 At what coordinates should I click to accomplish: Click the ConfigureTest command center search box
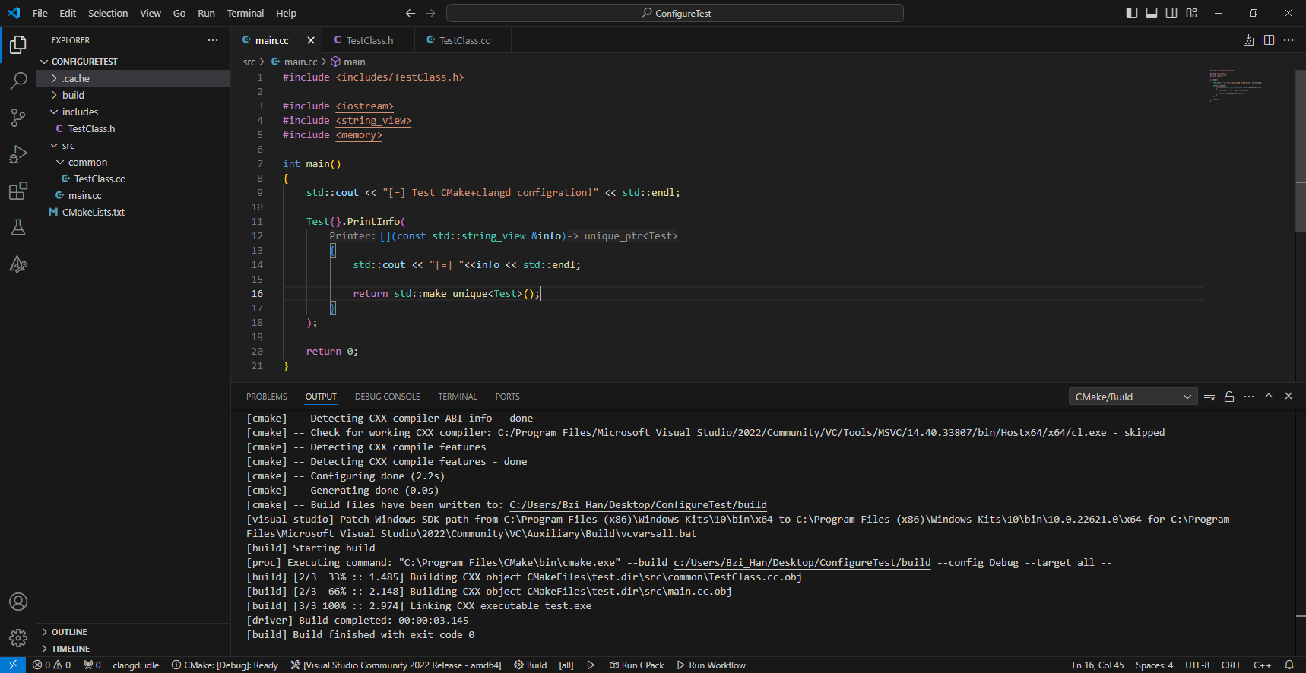tap(675, 13)
